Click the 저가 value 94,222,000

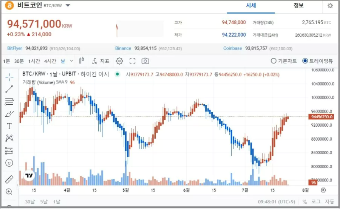tap(234, 35)
